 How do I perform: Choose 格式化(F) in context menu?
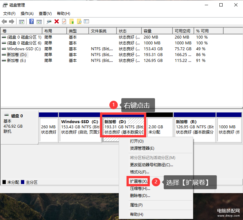click(139, 172)
